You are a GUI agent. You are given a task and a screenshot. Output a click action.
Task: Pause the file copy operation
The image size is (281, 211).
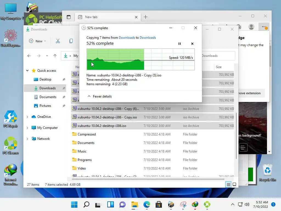(179, 44)
